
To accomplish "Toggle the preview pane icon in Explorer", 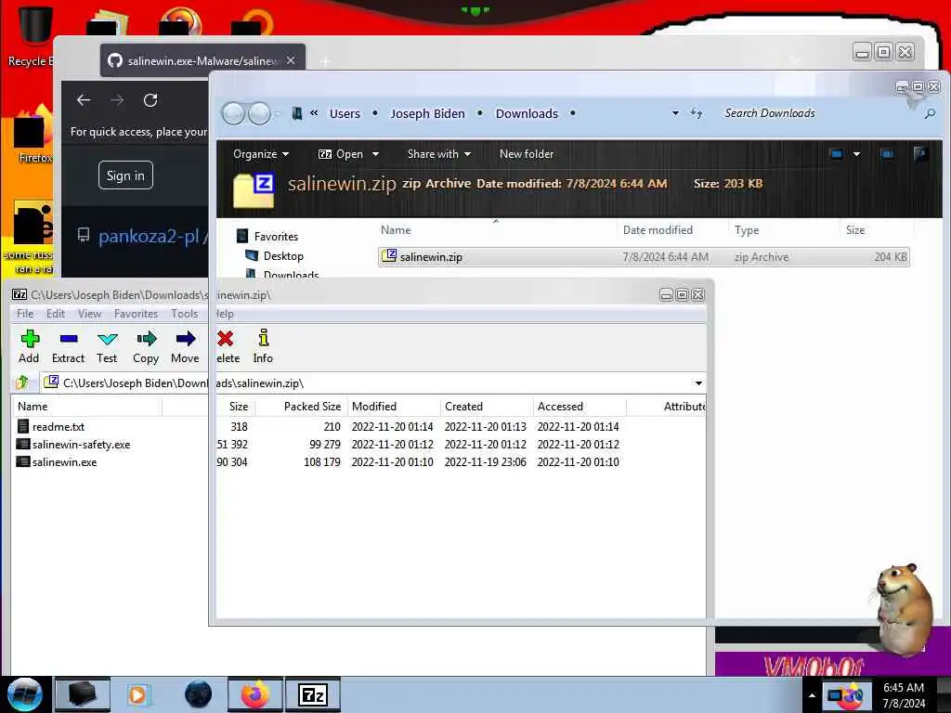I will pos(887,154).
